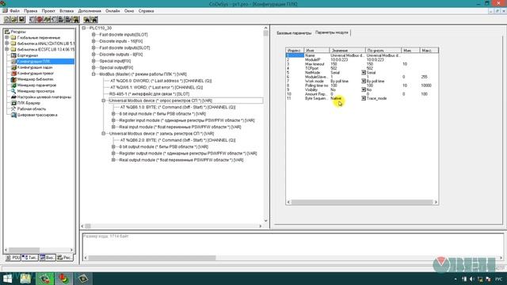Expand Discrete outputs - 8[FIX] node
The height and width of the screenshot is (285, 507).
tap(93, 55)
